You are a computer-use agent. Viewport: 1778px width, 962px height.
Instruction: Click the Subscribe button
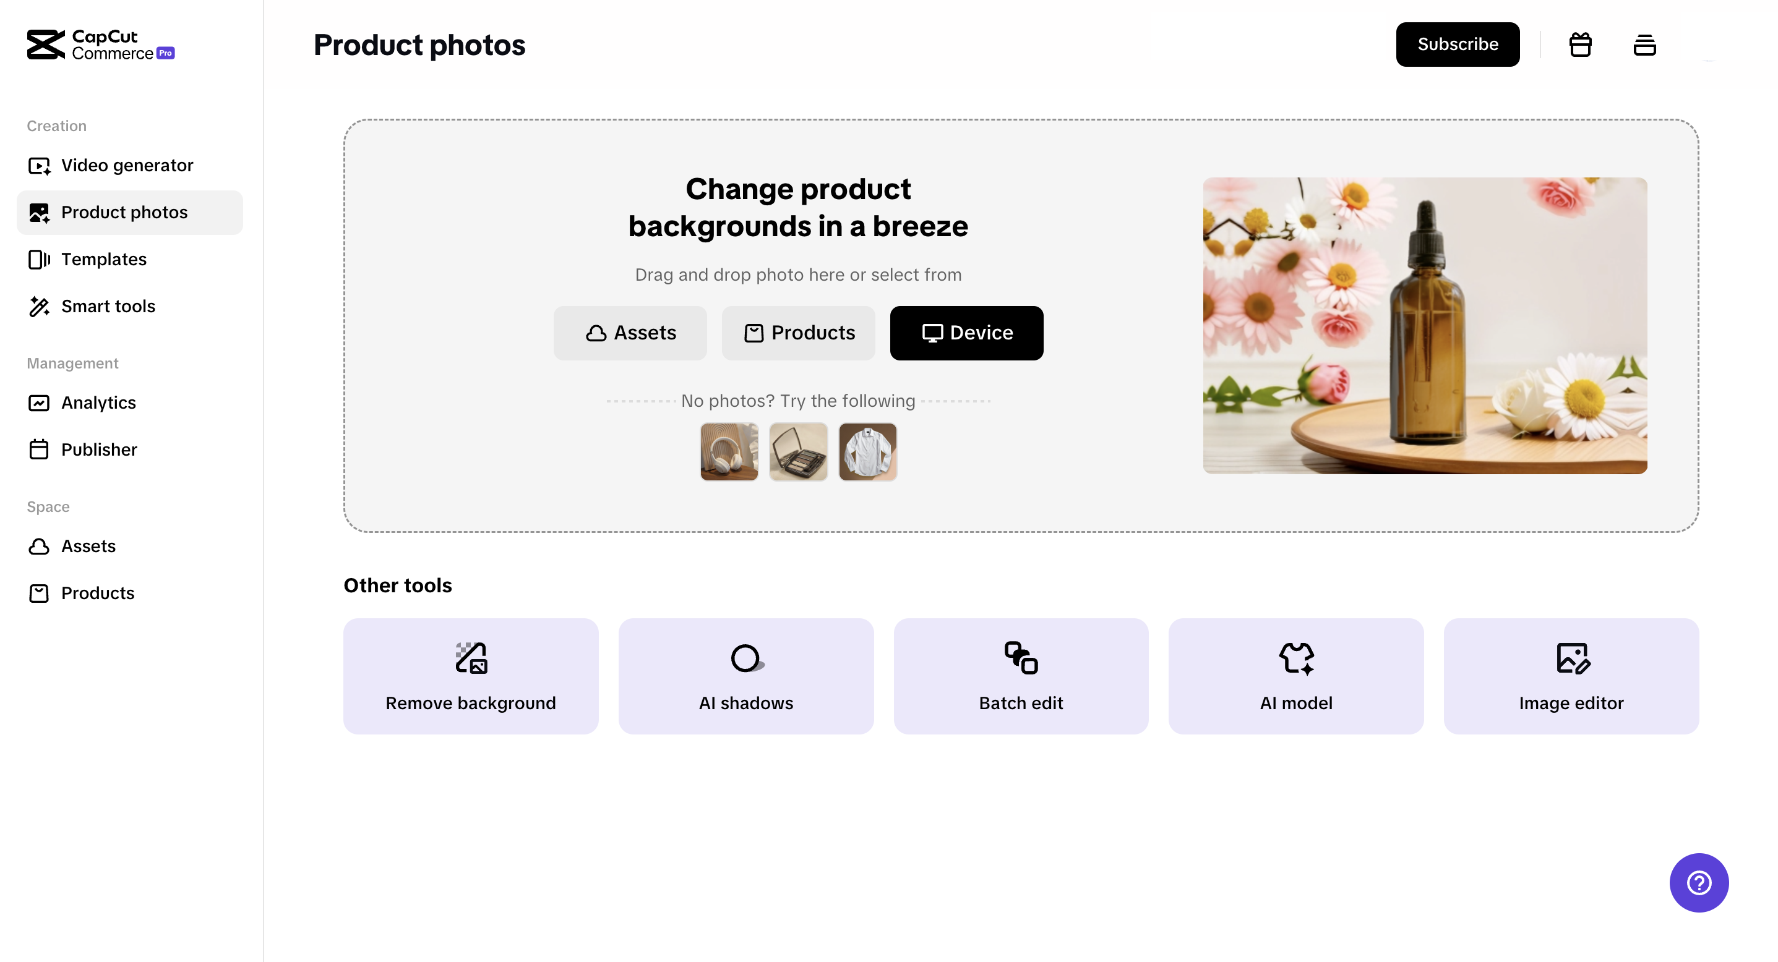coord(1457,44)
